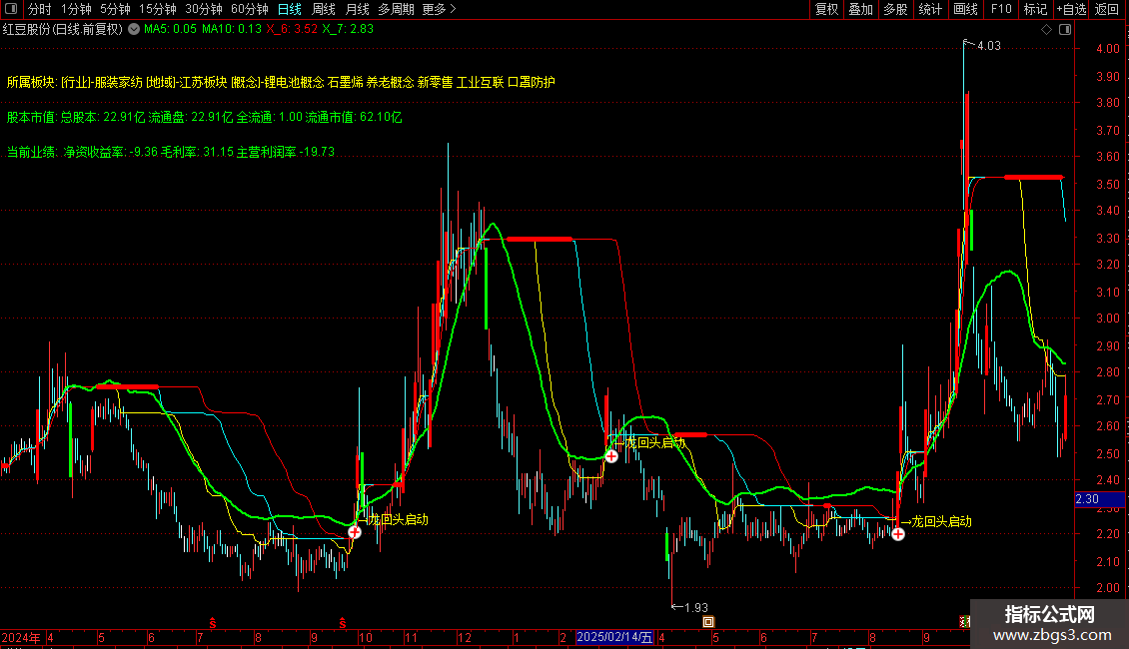Image resolution: width=1129 pixels, height=649 pixels.
Task: Click month 12 on the time axis
Action: point(465,637)
